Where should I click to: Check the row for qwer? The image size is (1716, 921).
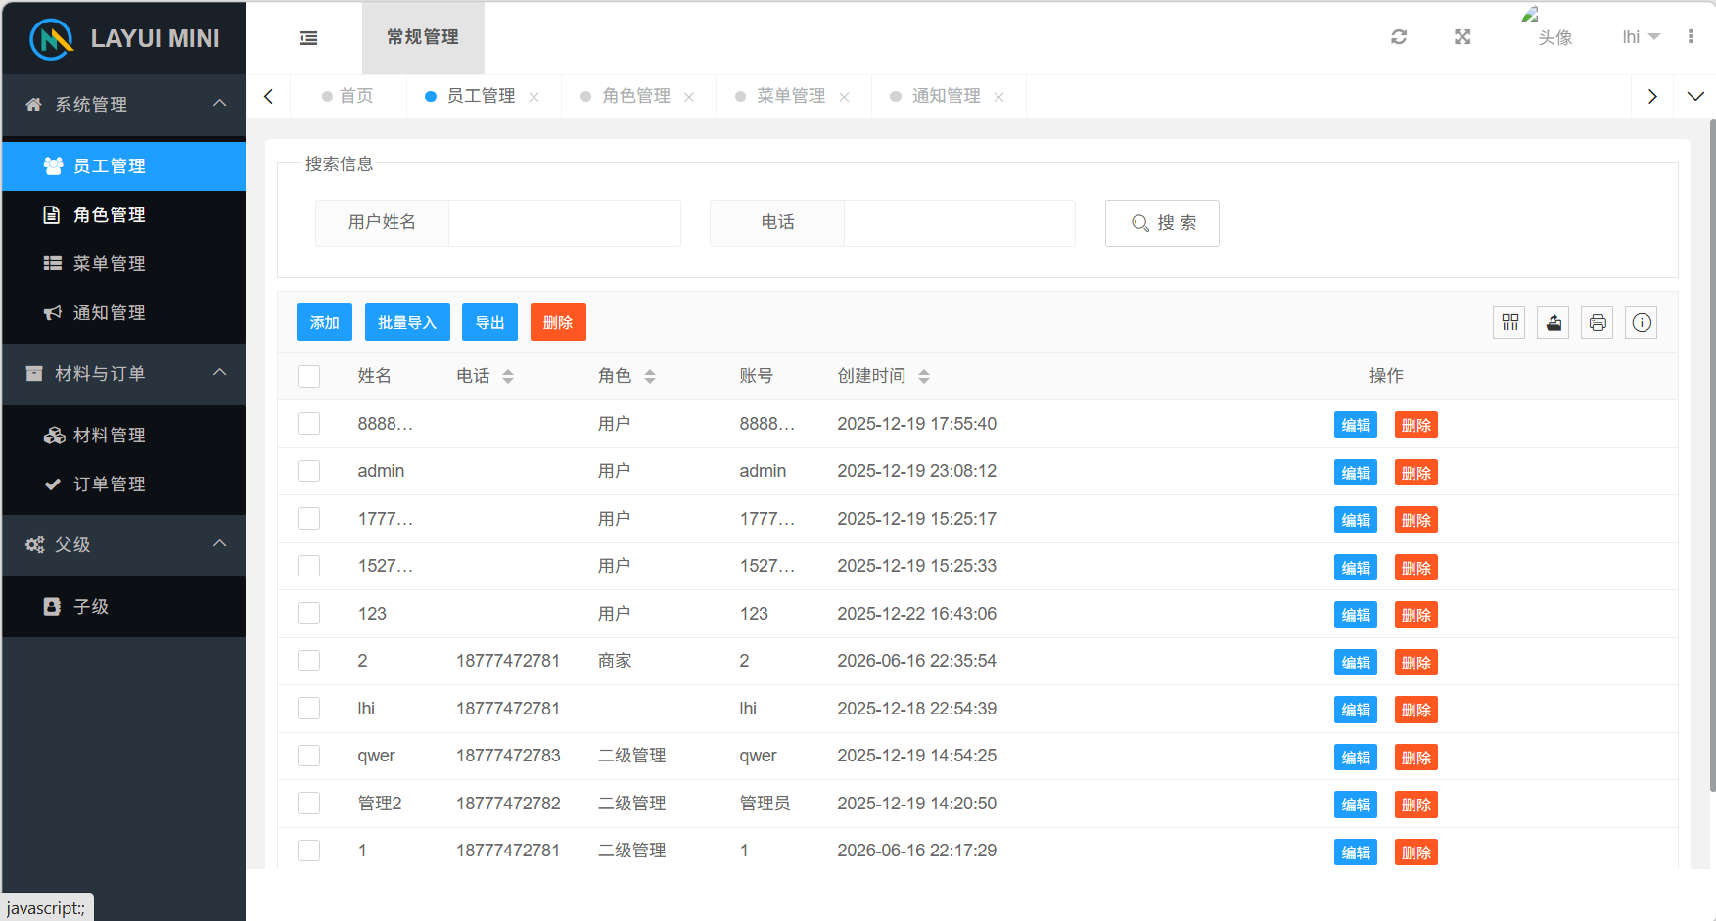[308, 756]
